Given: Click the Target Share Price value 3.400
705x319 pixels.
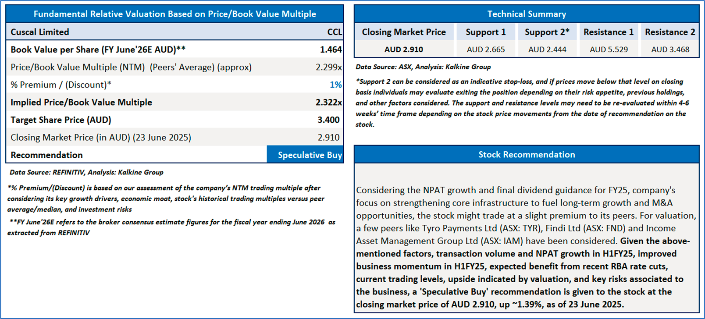Looking at the screenshot, I should click(x=328, y=120).
